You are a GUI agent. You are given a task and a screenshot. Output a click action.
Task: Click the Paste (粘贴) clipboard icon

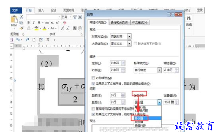(x=14, y=19)
